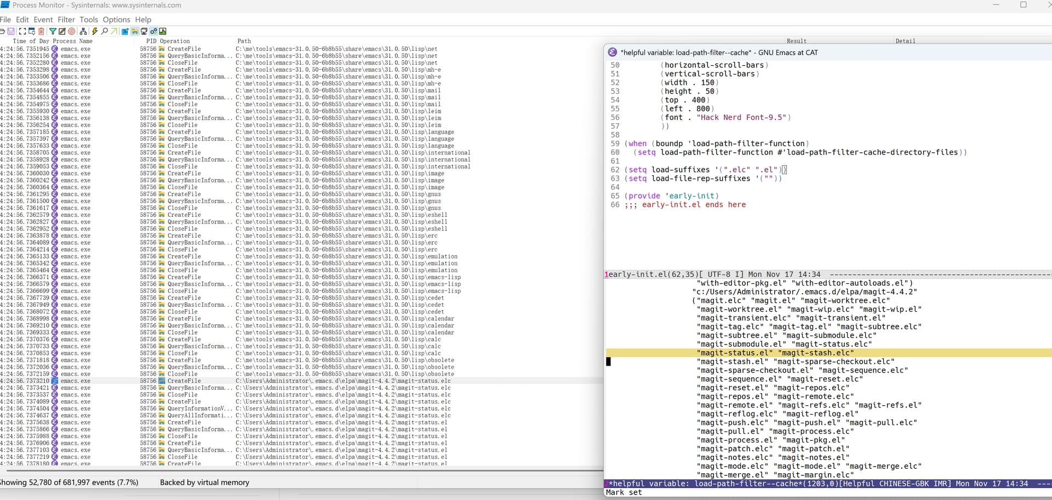The height and width of the screenshot is (500, 1052).
Task: Open the Filter dialog via funnel icon
Action: (53, 31)
